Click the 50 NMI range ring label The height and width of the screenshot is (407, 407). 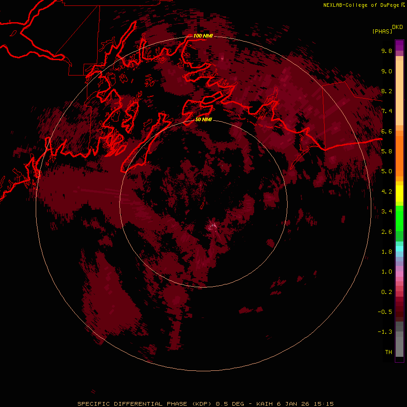coord(203,119)
